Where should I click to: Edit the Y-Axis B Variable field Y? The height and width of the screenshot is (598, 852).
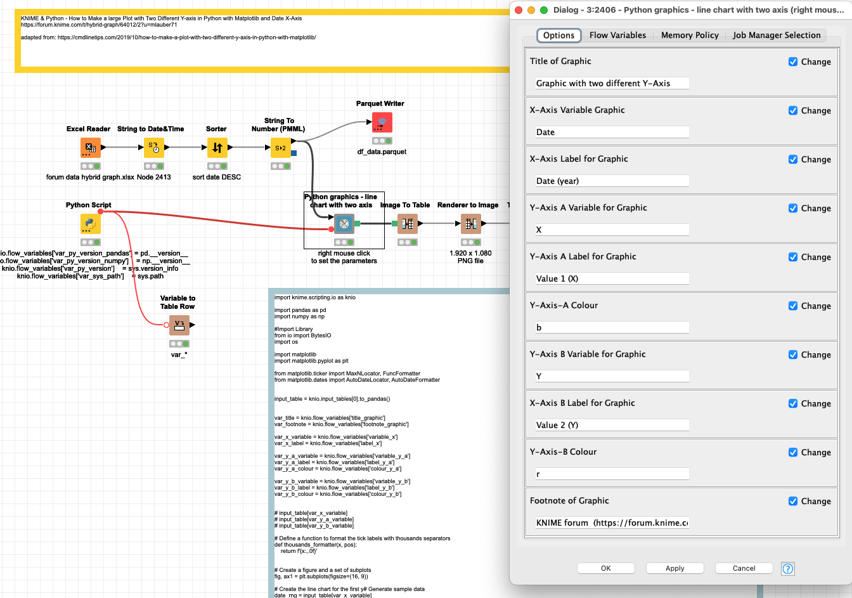(x=612, y=376)
